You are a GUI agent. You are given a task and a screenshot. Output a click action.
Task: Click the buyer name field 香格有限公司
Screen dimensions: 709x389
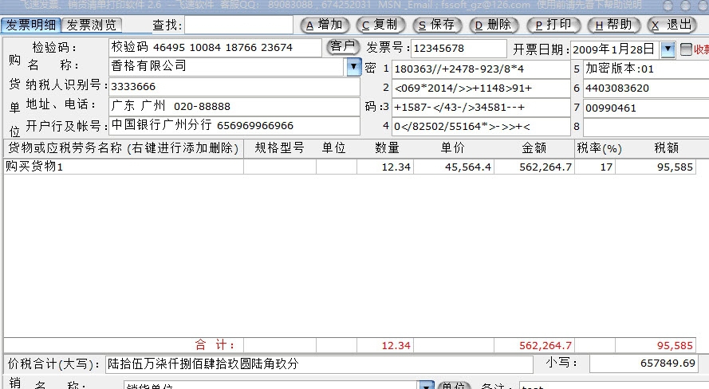[227, 67]
